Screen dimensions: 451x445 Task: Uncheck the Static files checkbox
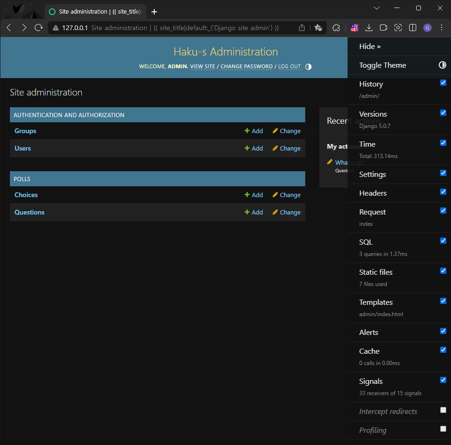(443, 270)
